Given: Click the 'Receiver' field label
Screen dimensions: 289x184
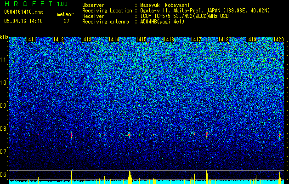Looking at the screenshot, I should [93, 16].
